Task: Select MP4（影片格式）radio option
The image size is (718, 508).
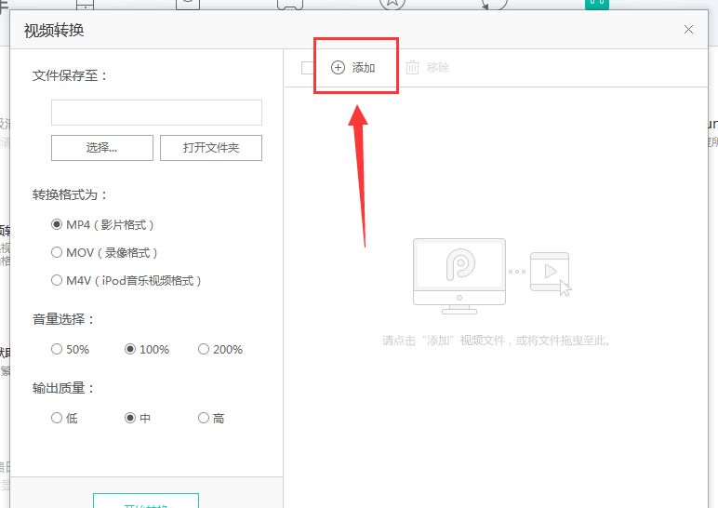Action: tap(57, 224)
